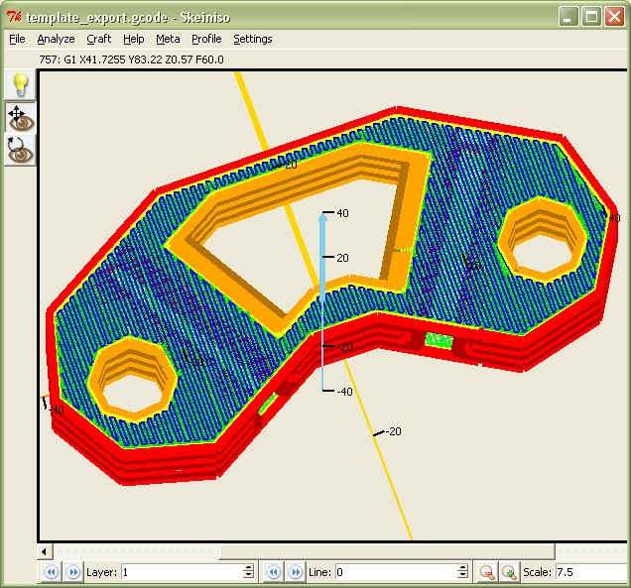
Task: Go to next layer using blue arrow
Action: [72, 572]
